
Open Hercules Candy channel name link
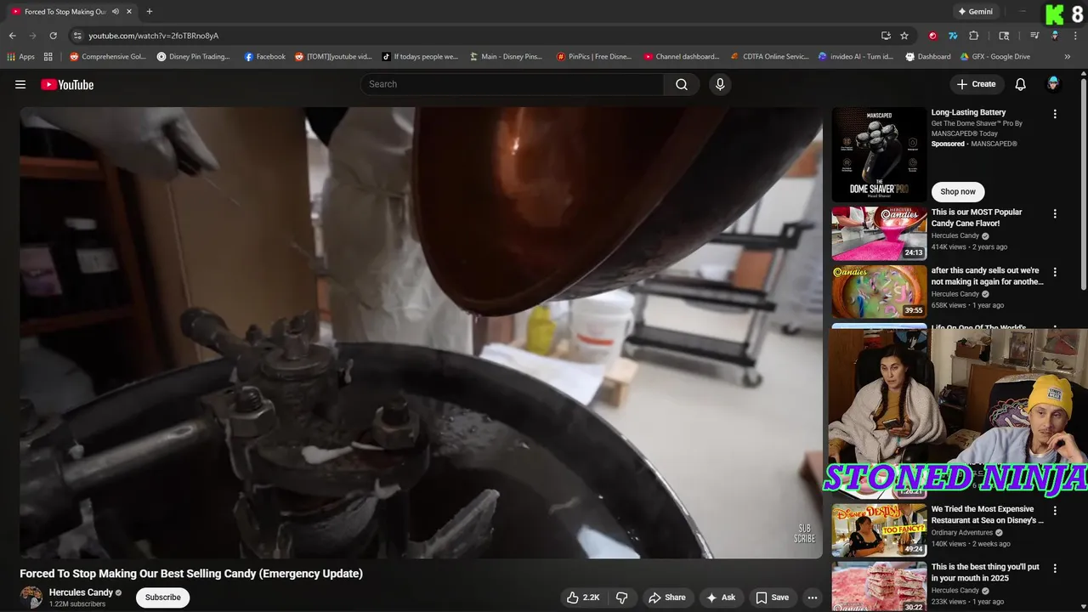[81, 592]
